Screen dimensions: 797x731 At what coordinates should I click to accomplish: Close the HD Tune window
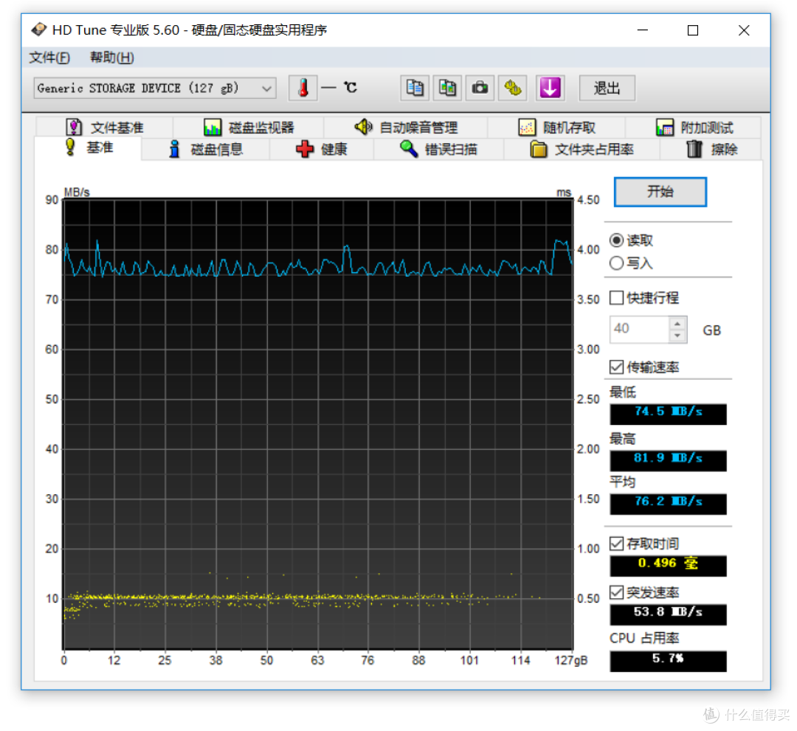pyautogui.click(x=744, y=30)
